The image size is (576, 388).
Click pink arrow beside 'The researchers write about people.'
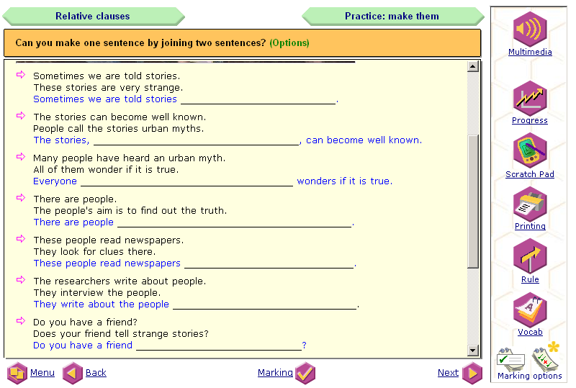[21, 280]
